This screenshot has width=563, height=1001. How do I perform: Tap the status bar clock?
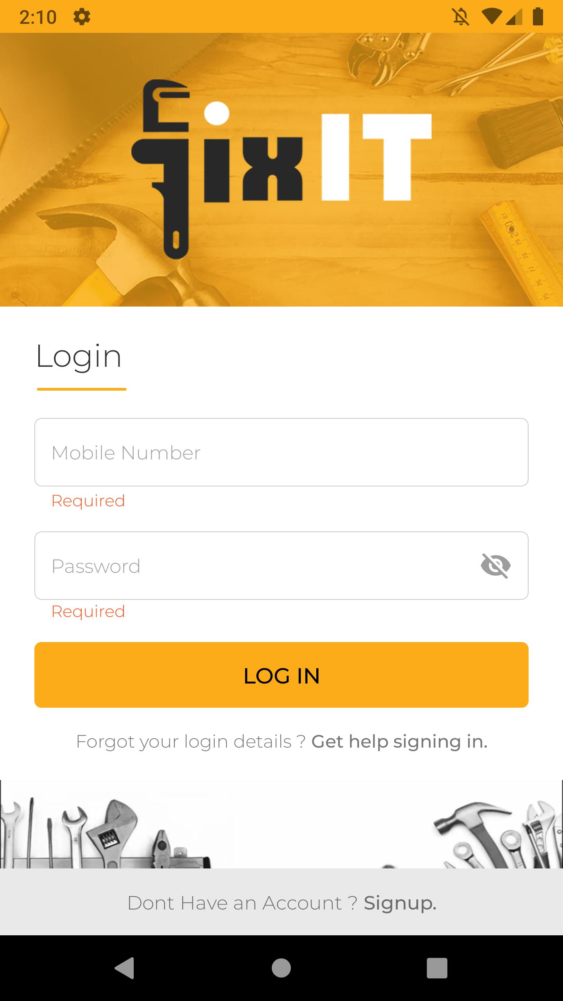38,17
